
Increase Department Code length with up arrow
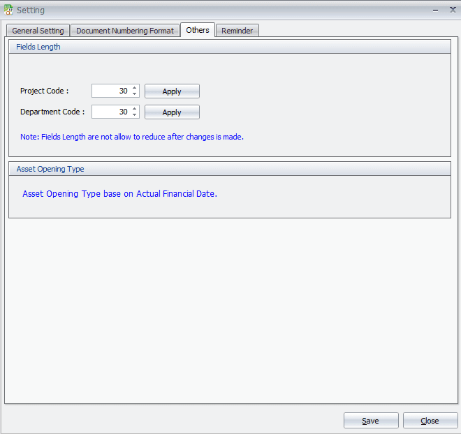tap(134, 108)
